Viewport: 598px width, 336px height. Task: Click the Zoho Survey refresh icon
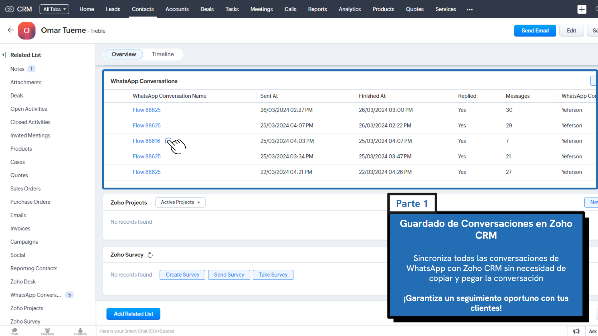click(150, 255)
